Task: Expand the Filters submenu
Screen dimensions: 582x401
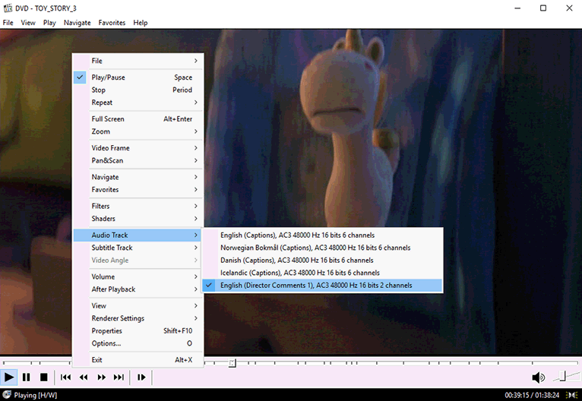Action: click(138, 206)
